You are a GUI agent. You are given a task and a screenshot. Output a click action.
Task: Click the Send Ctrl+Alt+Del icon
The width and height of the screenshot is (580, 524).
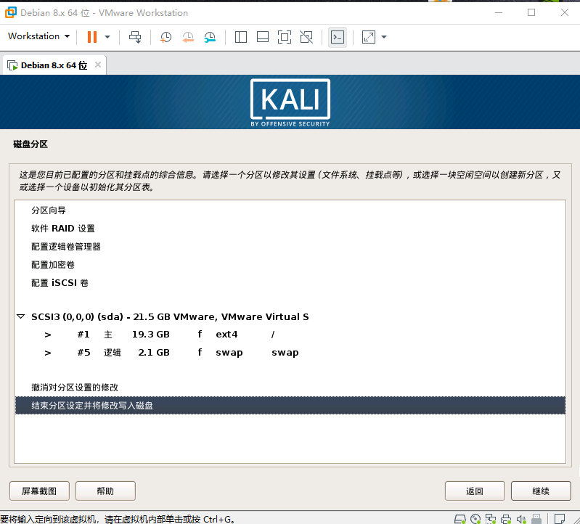135,37
